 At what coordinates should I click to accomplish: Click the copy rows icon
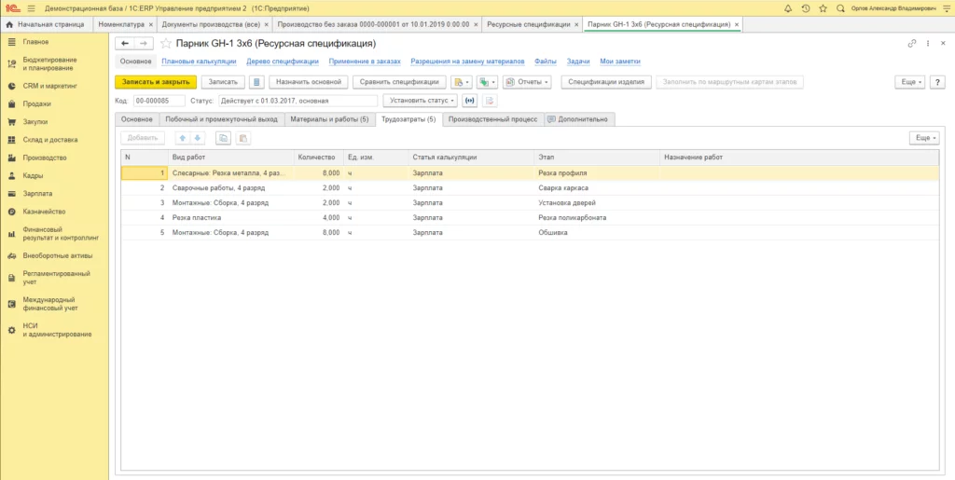point(223,138)
